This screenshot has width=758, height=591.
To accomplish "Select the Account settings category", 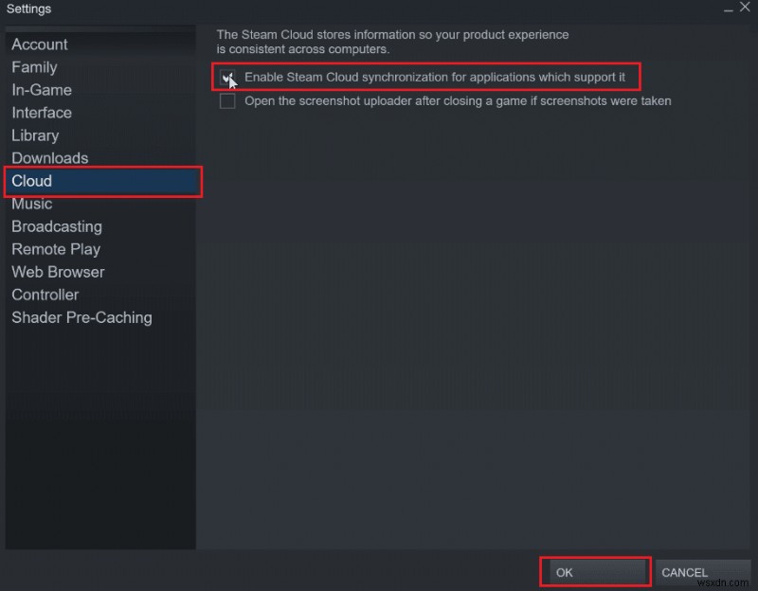I will 39,44.
